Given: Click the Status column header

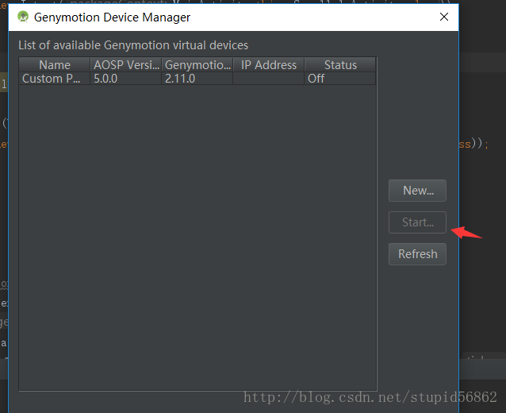Looking at the screenshot, I should pyautogui.click(x=340, y=65).
